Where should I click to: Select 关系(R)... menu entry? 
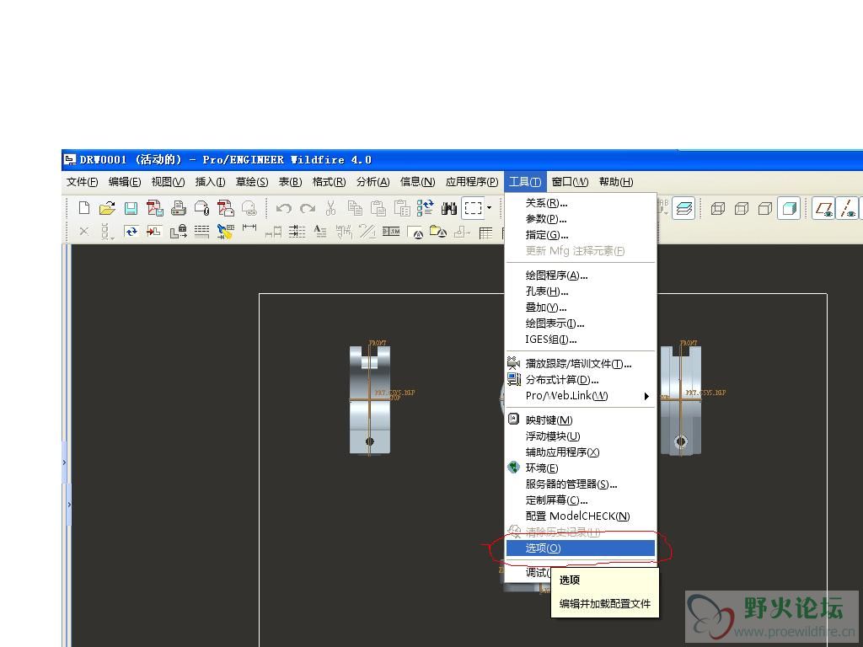click(581, 203)
